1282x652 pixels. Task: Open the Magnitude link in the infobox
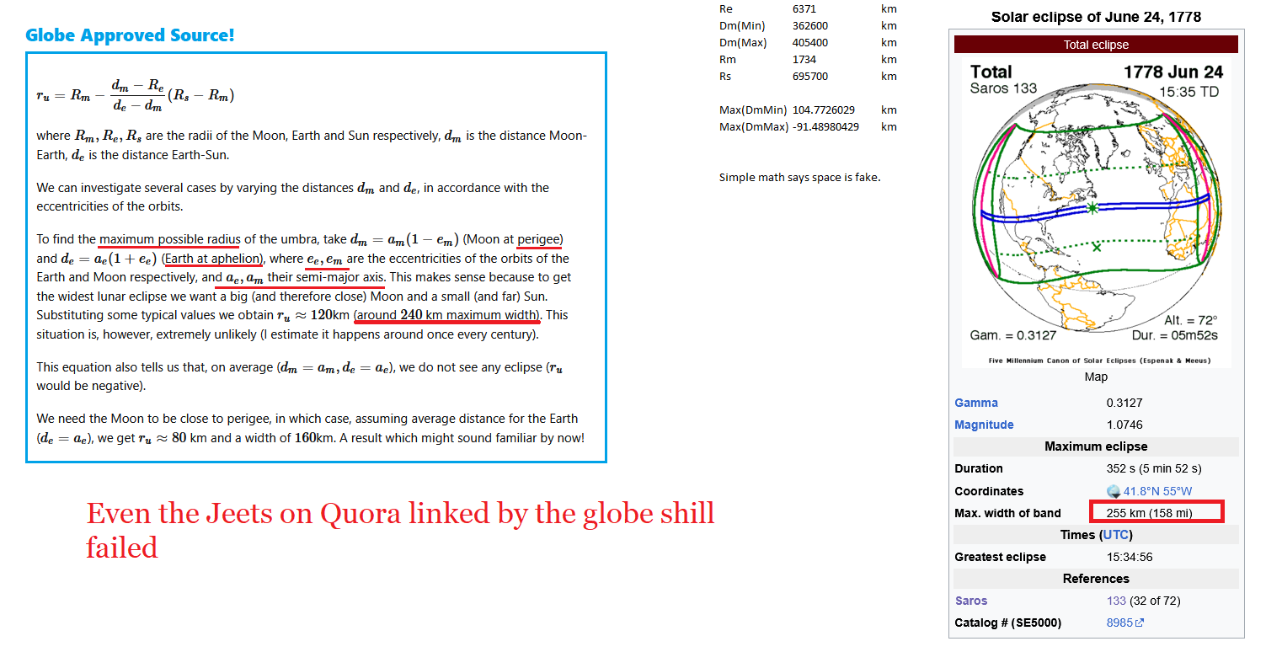click(x=984, y=425)
